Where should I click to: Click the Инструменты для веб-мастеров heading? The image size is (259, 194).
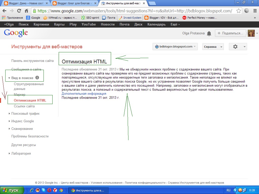47,47
